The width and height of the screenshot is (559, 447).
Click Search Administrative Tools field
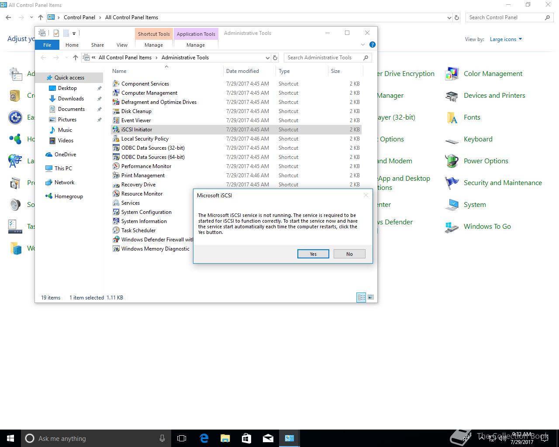coord(328,58)
